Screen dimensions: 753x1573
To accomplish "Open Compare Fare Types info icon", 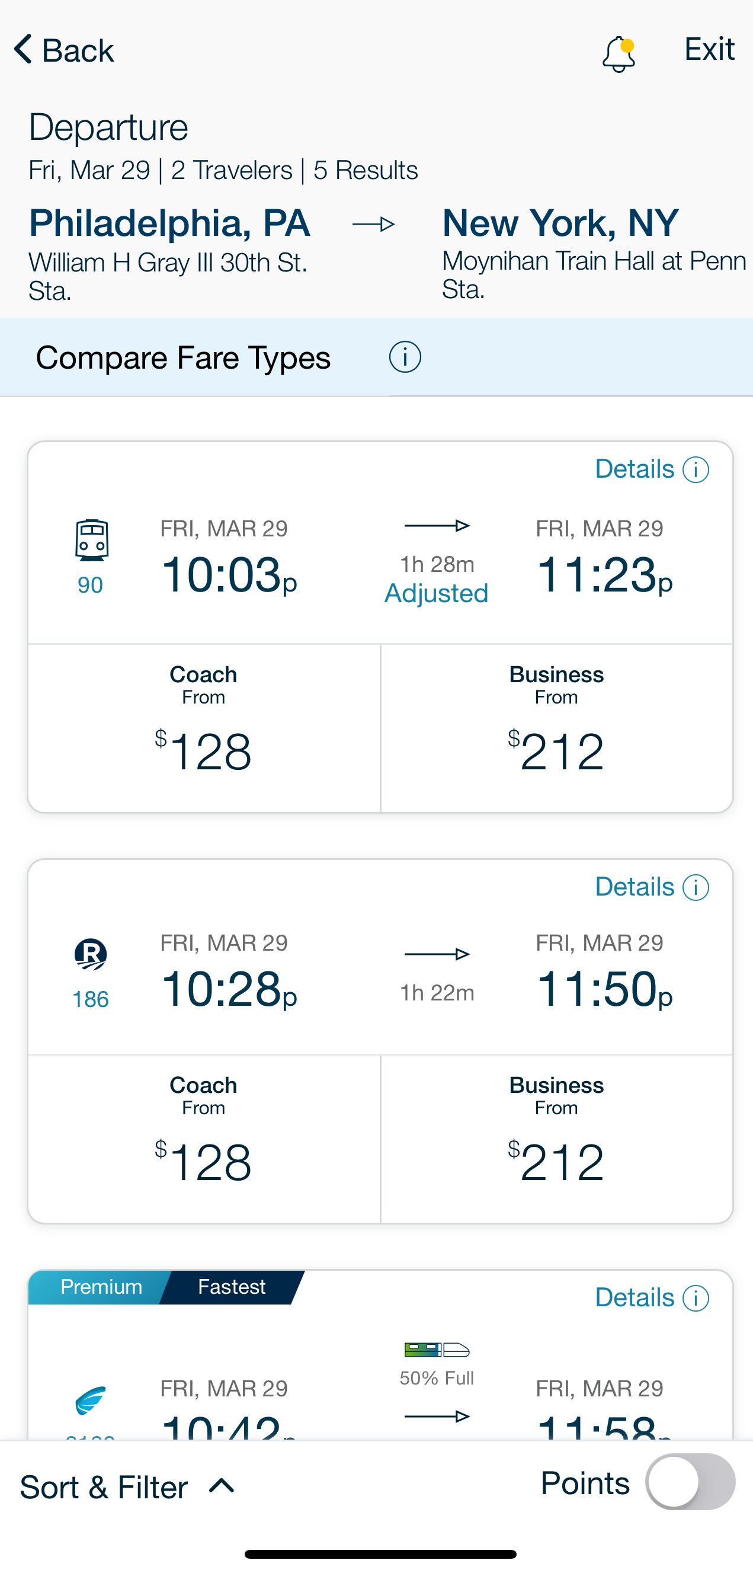I will (405, 357).
